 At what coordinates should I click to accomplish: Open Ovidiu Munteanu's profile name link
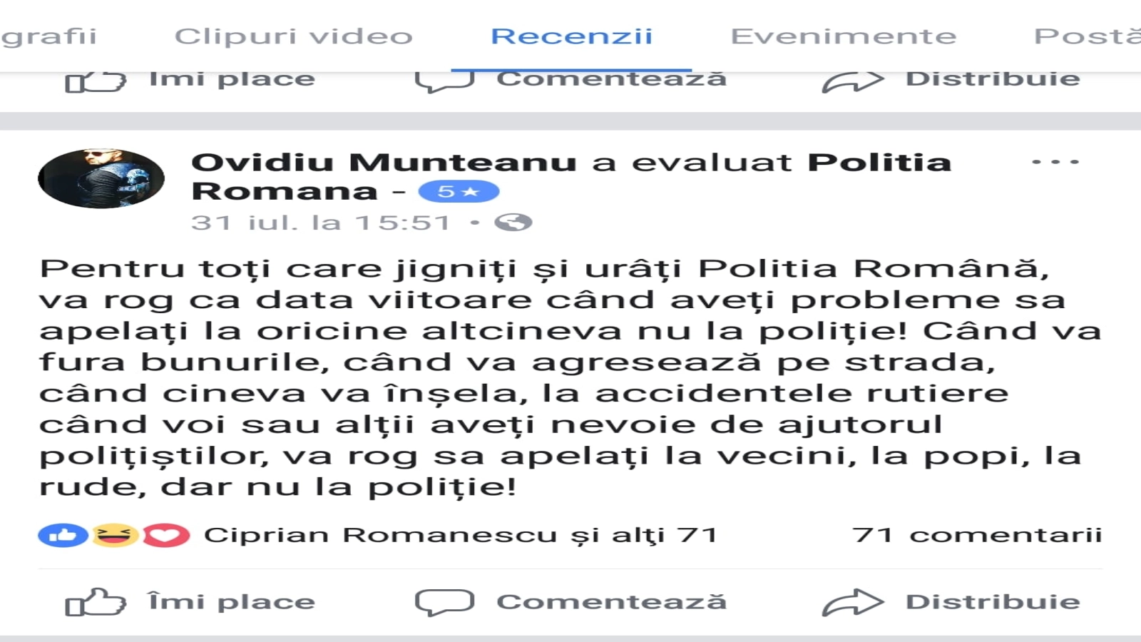pos(384,162)
